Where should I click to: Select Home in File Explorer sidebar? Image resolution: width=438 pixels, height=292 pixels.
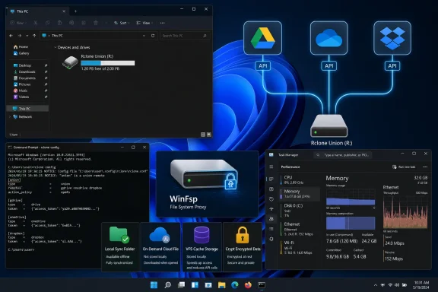tap(21, 47)
